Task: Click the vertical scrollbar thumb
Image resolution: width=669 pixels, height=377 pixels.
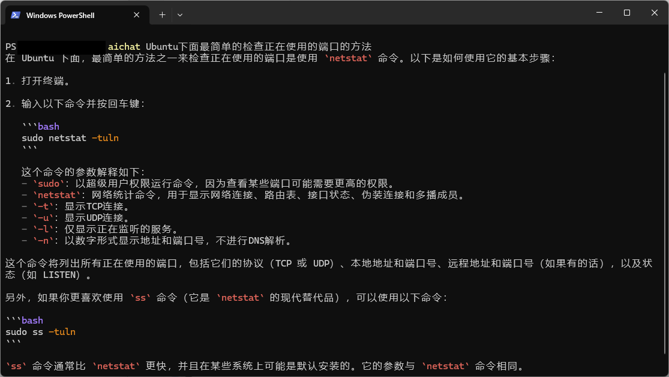Action: coord(665,214)
